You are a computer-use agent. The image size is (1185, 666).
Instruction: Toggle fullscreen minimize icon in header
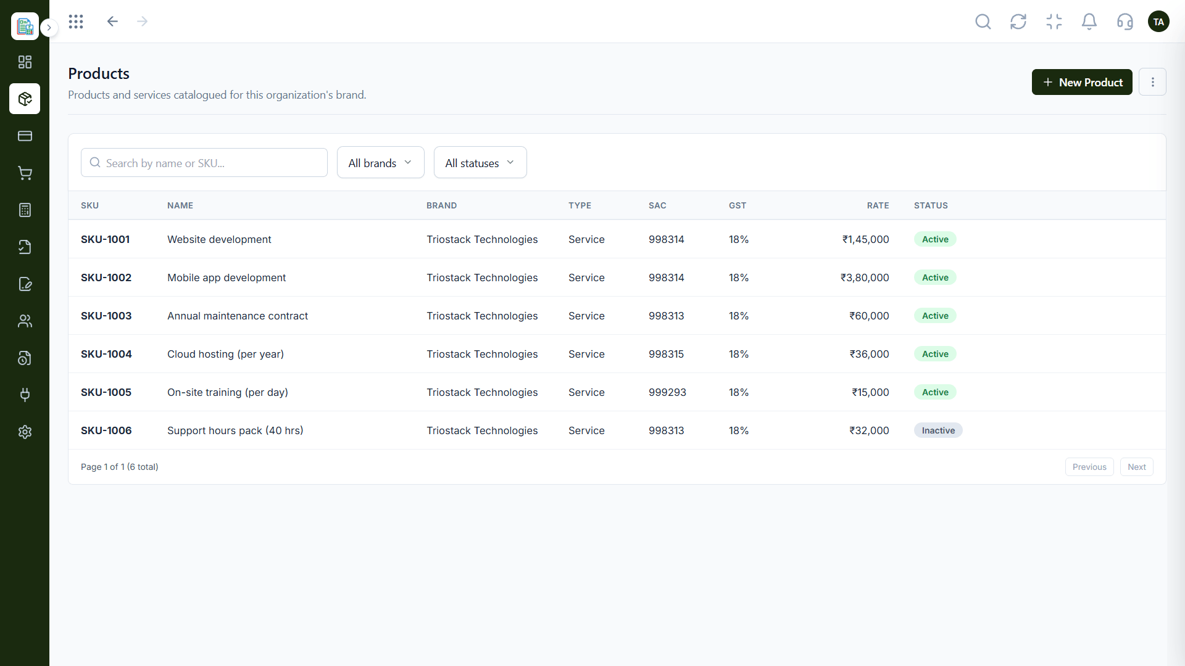point(1054,22)
